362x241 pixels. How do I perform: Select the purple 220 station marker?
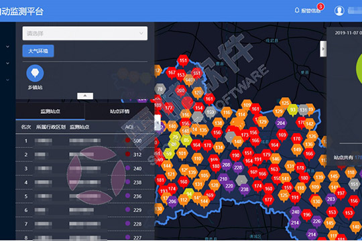click(x=229, y=186)
